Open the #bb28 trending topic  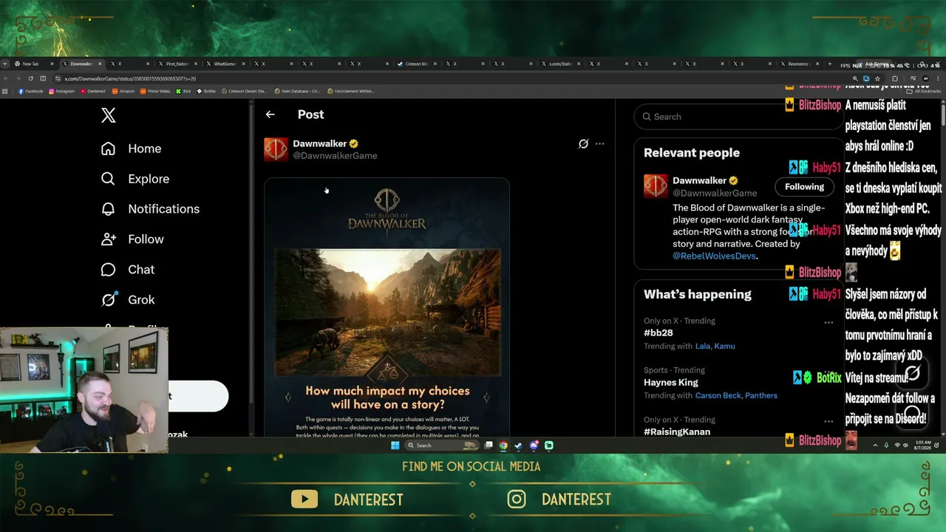pos(658,333)
